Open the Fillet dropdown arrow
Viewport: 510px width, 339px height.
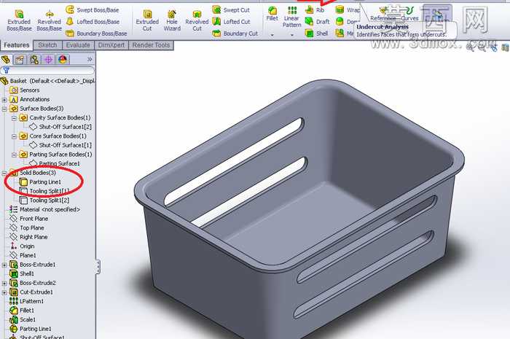tap(272, 35)
